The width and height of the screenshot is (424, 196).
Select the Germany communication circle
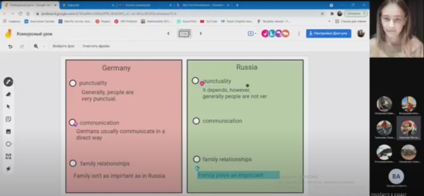click(x=73, y=123)
